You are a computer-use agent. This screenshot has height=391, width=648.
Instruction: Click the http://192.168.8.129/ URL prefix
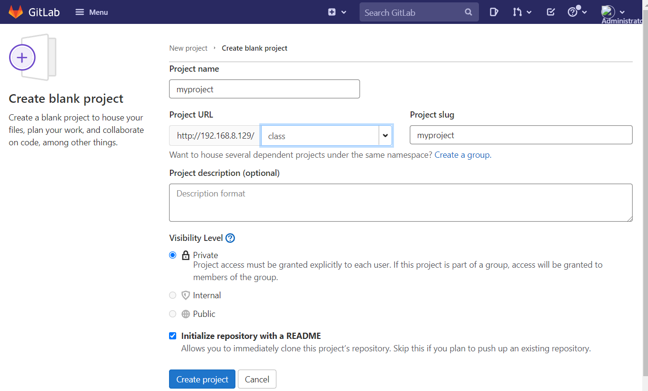[215, 135]
